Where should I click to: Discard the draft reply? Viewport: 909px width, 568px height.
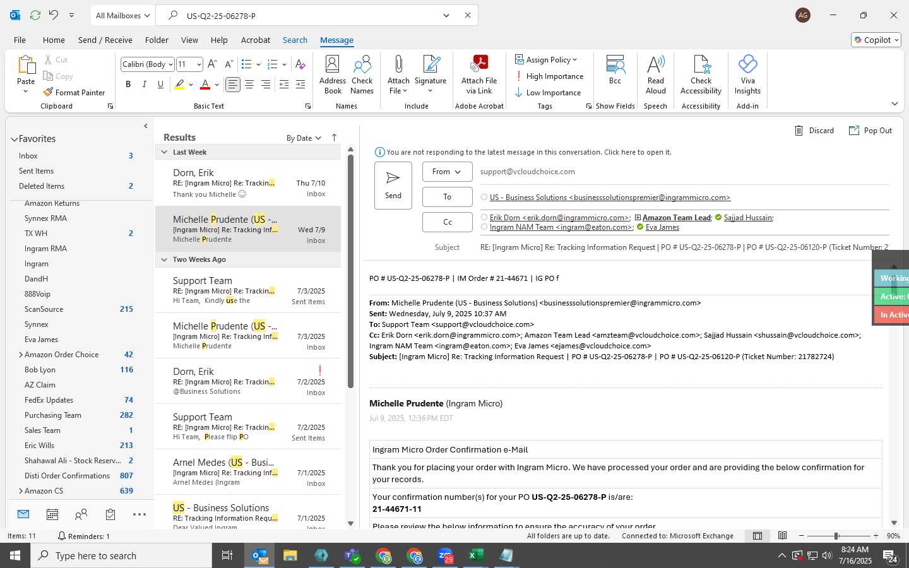(814, 131)
